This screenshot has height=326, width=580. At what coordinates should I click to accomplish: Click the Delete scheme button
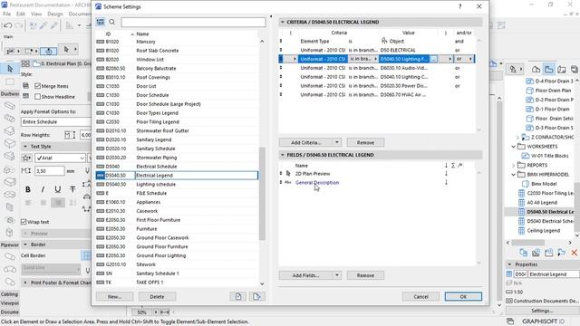(157, 296)
